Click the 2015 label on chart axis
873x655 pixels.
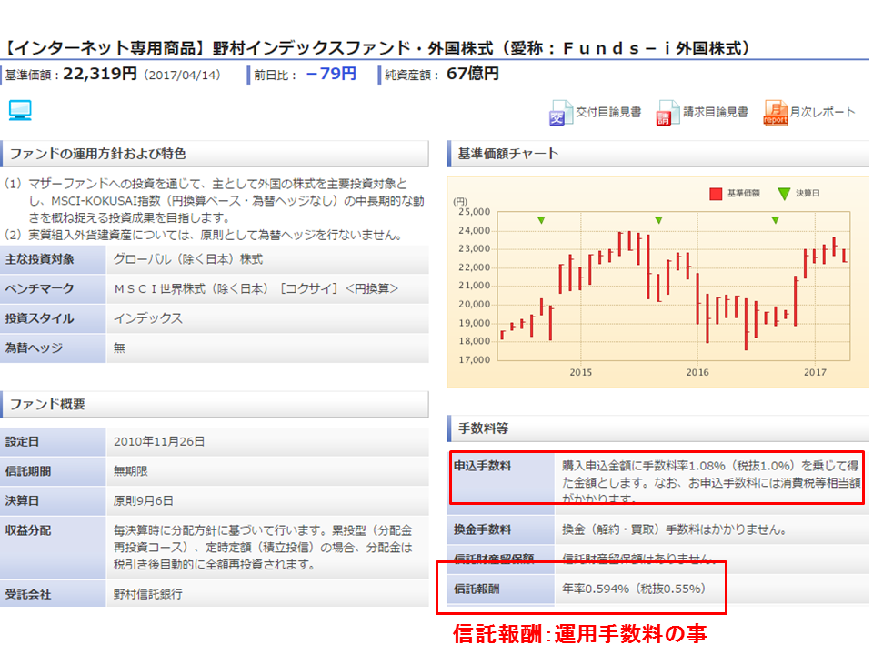pos(581,372)
